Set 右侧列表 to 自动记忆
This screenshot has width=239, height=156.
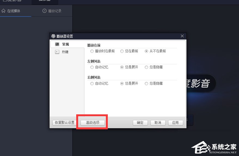92,84
